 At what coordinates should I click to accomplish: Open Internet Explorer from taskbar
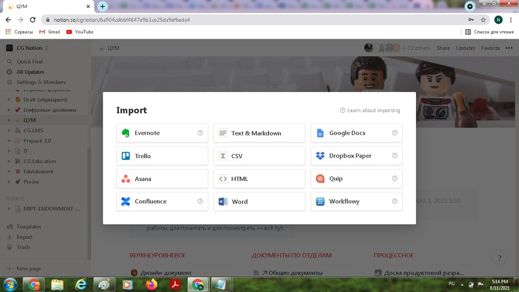tap(80, 285)
